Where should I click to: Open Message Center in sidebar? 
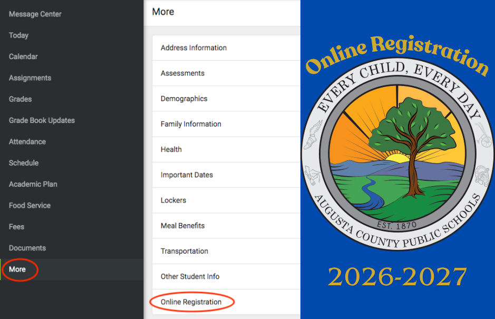[x=35, y=14]
